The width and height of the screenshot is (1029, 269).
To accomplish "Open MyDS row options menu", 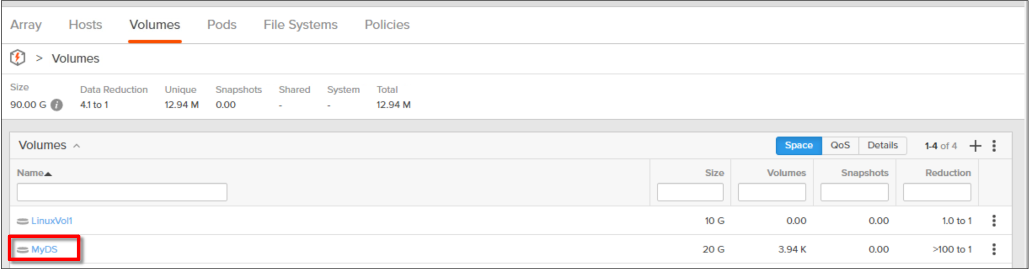I will pos(994,249).
